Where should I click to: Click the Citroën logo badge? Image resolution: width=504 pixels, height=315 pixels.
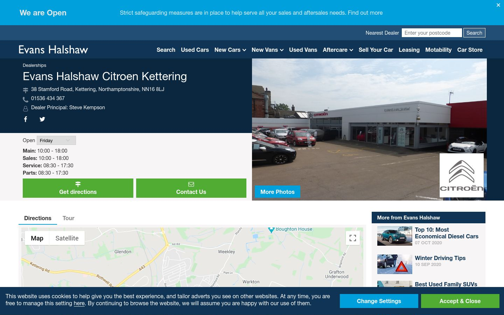click(462, 175)
